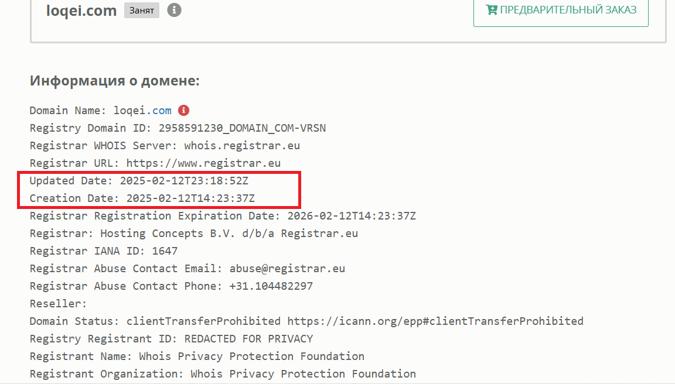This screenshot has height=384, width=675.
Task: Click the Занят status badge
Action: coord(142,11)
